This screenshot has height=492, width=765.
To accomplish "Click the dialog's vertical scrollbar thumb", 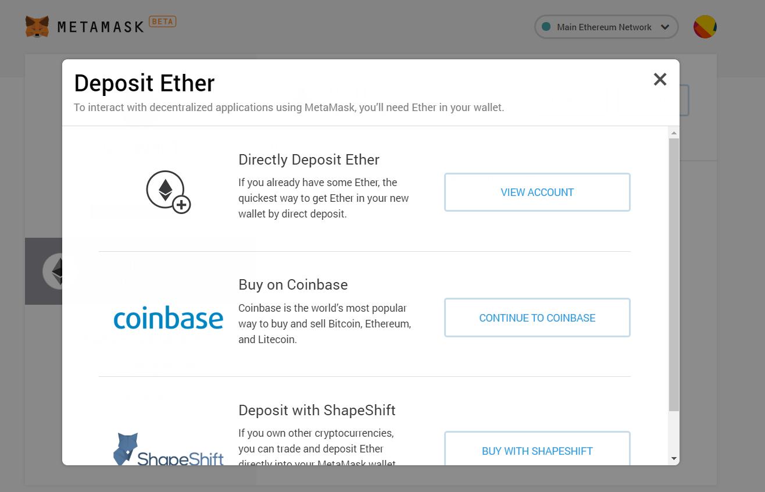I will 674,275.
